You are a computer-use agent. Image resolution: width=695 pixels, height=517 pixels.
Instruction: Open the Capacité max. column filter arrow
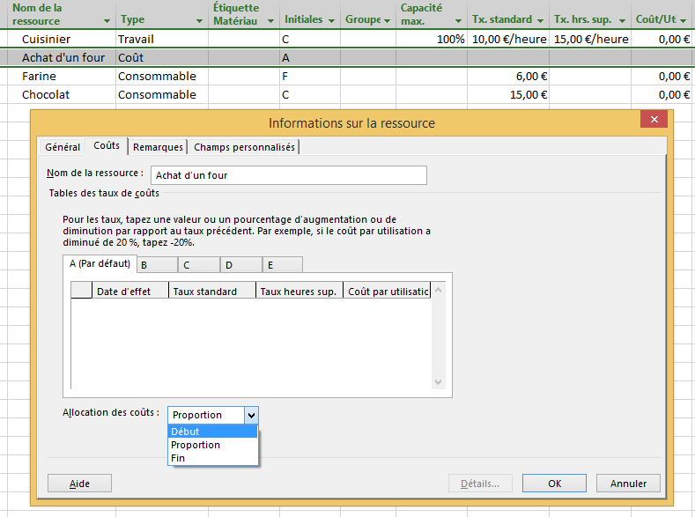[x=458, y=21]
